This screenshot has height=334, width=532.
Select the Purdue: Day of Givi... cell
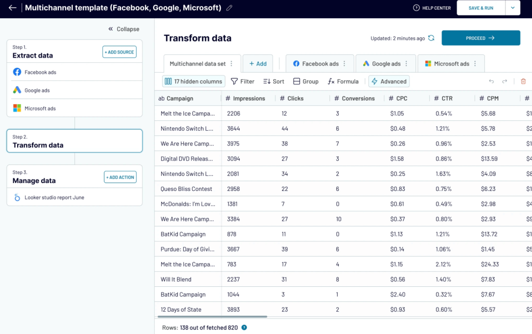pos(188,249)
